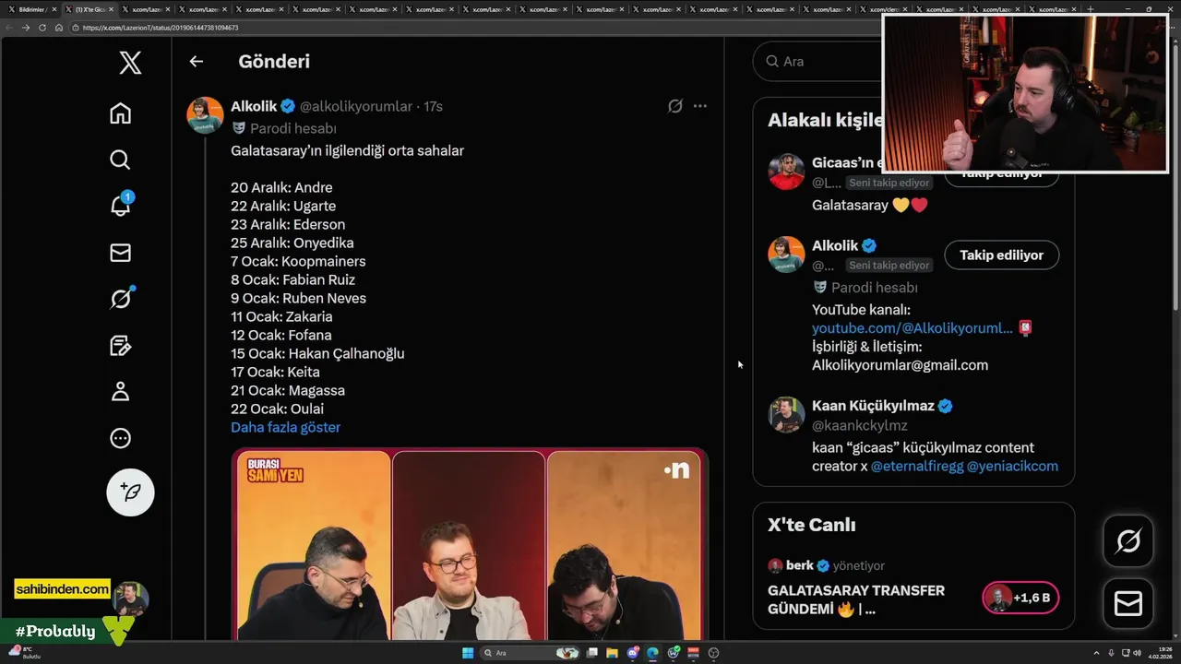Open floating Grok button at bottom right
Screen dimensions: 1181x664
[x=1128, y=540]
